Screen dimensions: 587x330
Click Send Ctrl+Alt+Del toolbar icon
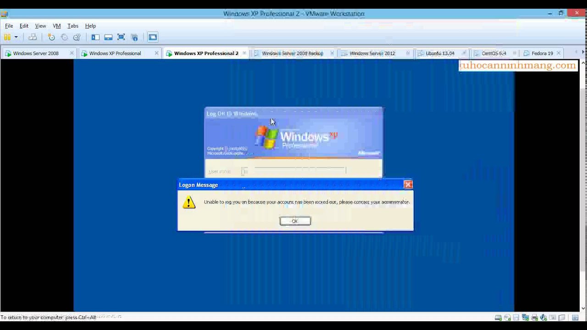click(x=33, y=37)
